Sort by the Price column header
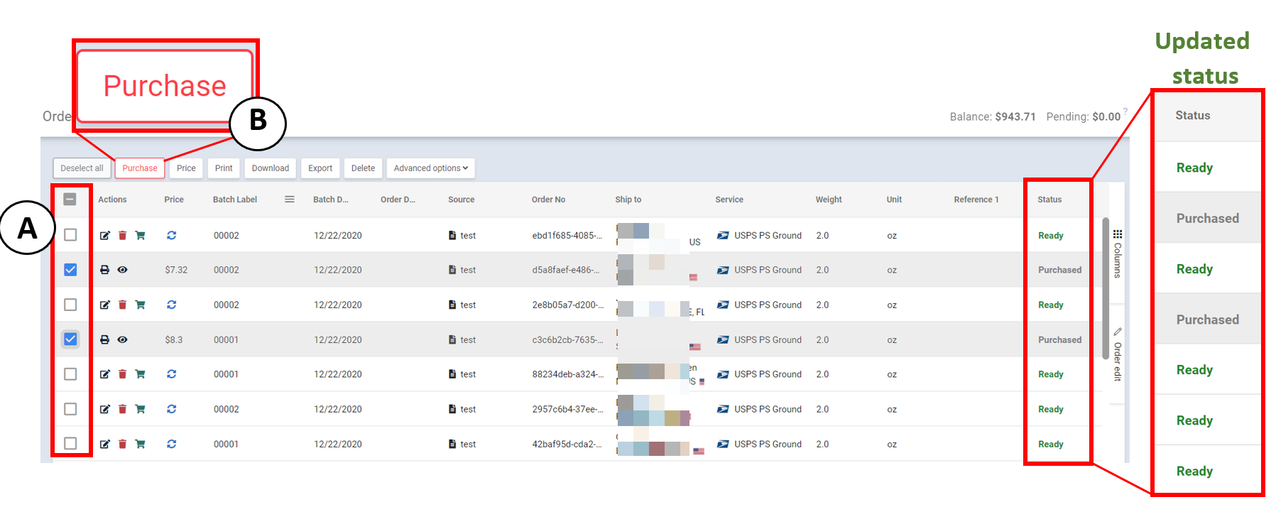Viewport: 1276px width, 507px height. [x=174, y=200]
